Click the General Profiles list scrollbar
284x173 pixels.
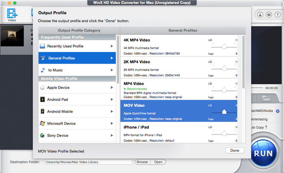pyautogui.click(x=243, y=62)
